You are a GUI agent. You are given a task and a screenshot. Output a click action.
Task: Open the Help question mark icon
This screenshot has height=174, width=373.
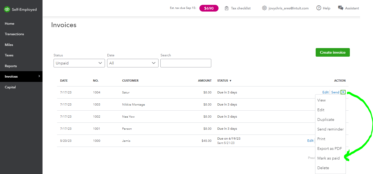[319, 8]
